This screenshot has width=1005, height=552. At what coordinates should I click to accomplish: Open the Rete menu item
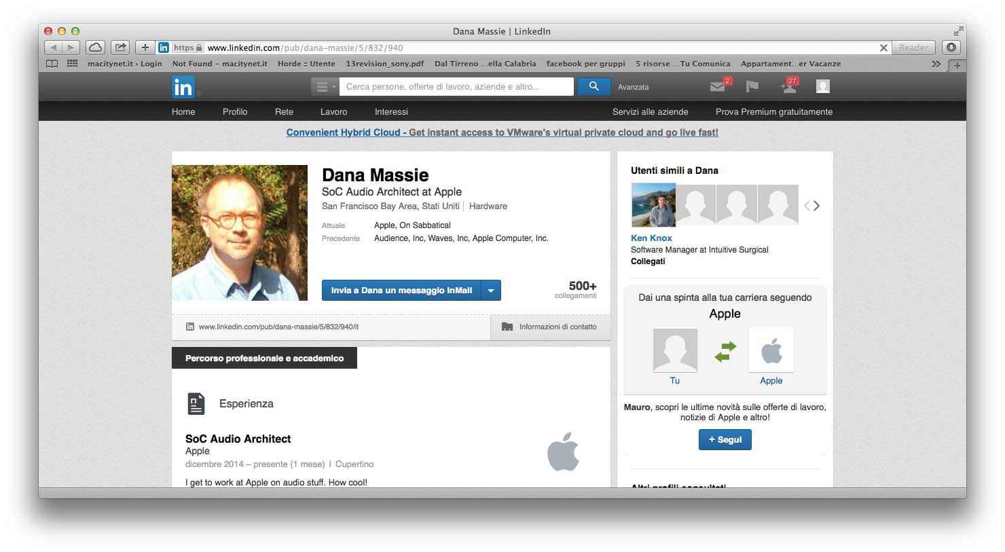(285, 112)
